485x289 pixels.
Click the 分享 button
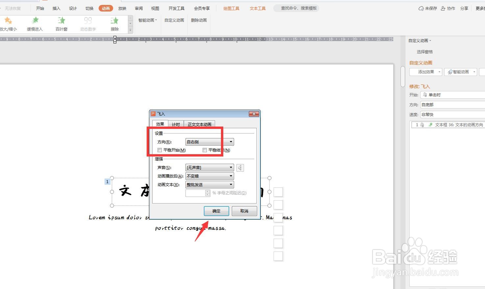tap(464, 8)
